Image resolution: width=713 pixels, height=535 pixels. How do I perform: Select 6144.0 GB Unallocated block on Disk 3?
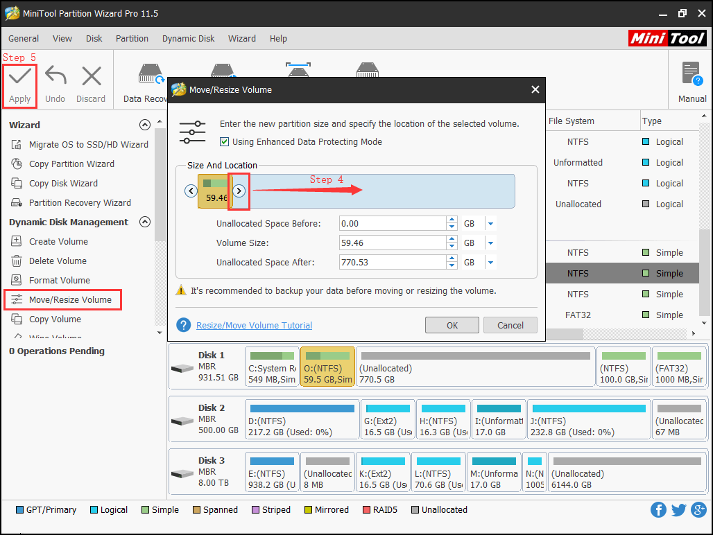(x=626, y=473)
